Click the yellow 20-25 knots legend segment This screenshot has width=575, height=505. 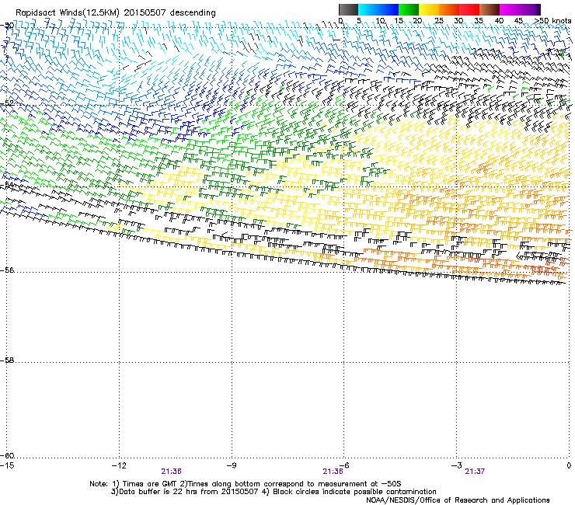pyautogui.click(x=429, y=9)
